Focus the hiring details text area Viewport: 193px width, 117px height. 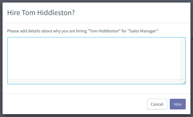coord(94,58)
